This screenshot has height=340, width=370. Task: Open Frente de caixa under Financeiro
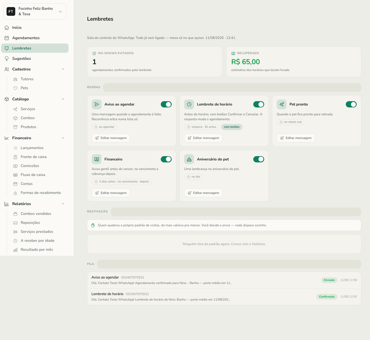click(33, 157)
